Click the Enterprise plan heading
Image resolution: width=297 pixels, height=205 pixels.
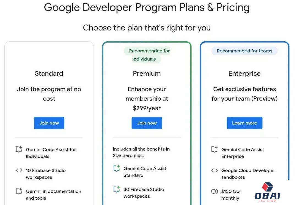coord(244,74)
